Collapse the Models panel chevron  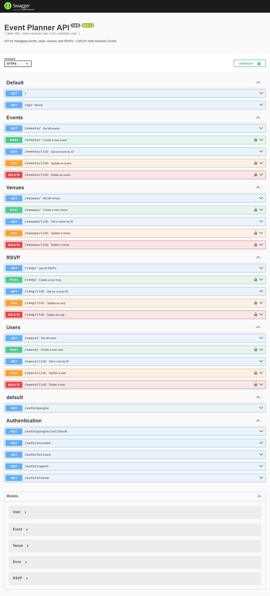point(259,496)
